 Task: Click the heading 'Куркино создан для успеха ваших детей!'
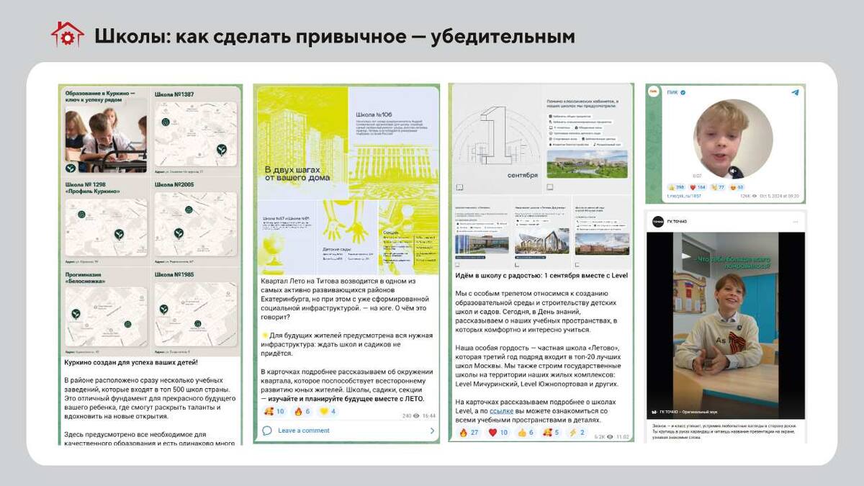point(130,362)
